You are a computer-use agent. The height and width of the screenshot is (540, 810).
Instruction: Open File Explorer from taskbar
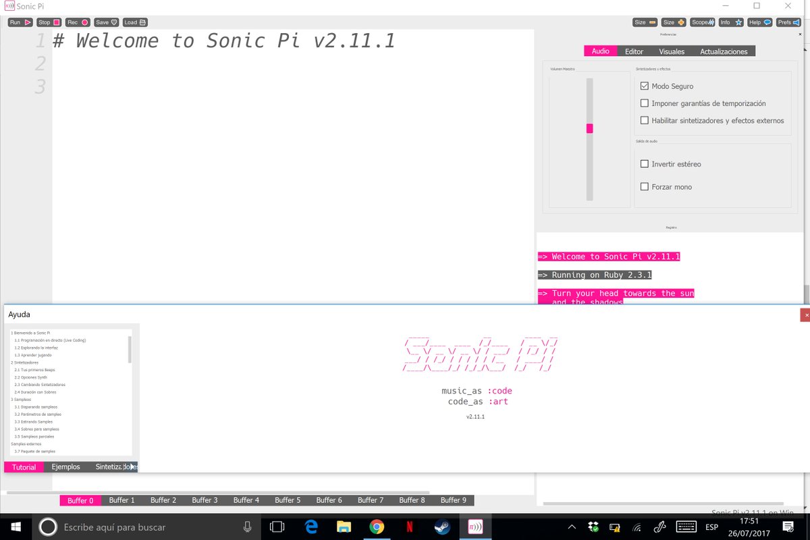344,526
